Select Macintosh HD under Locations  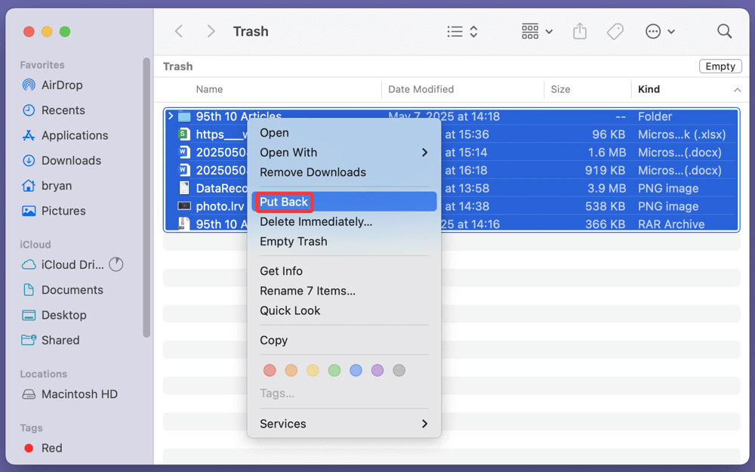79,394
